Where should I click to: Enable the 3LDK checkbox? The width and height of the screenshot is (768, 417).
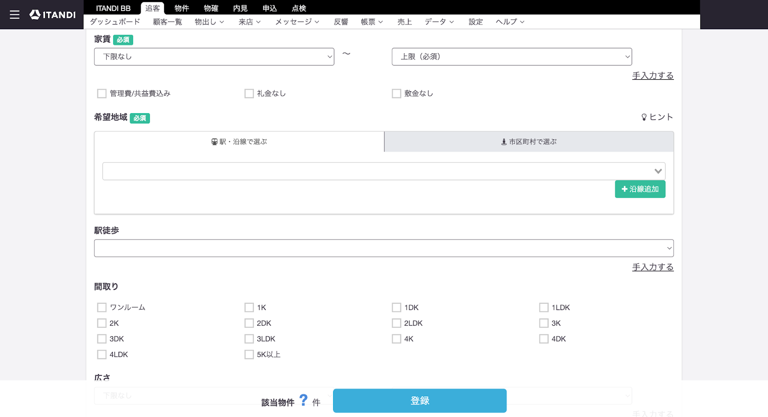point(249,339)
